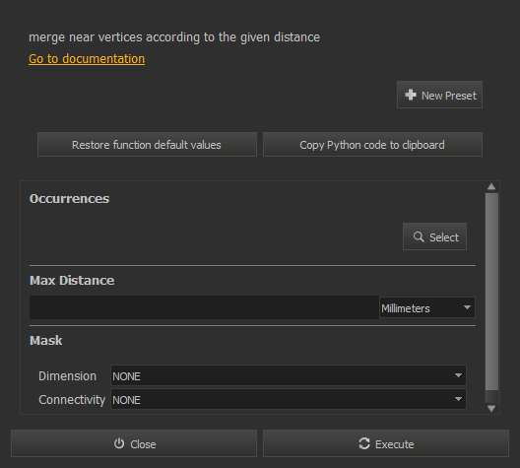Click the circular arrows Execute icon
This screenshot has width=520, height=468.
[364, 443]
